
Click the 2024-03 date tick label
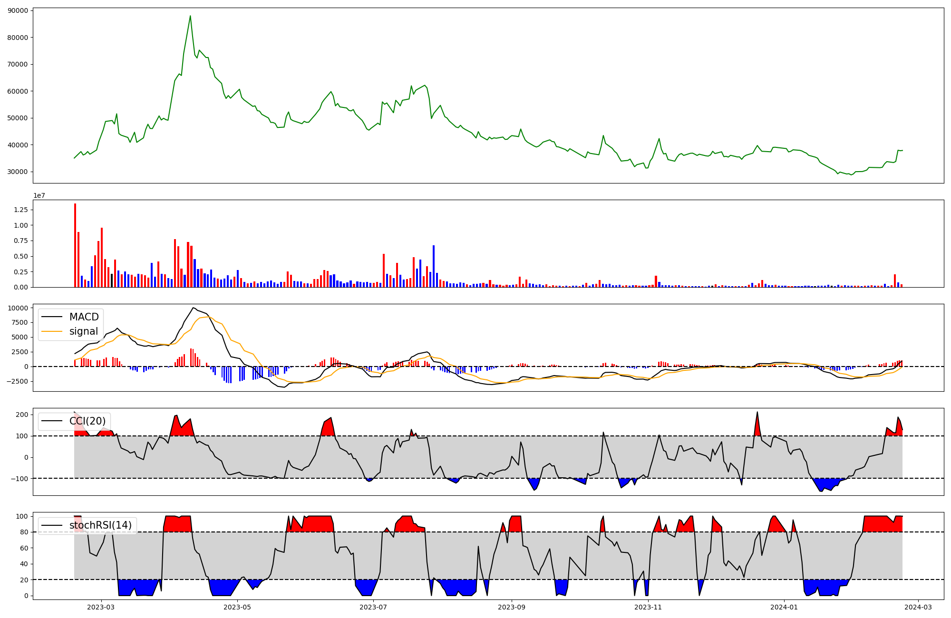click(918, 607)
